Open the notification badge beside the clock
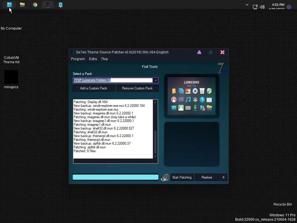297x223 pixels. tap(289, 7)
